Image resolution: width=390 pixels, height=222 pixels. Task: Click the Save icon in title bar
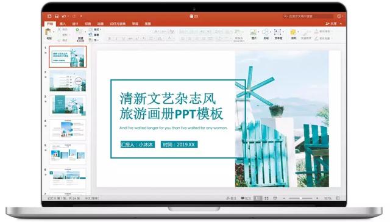[x=57, y=16]
